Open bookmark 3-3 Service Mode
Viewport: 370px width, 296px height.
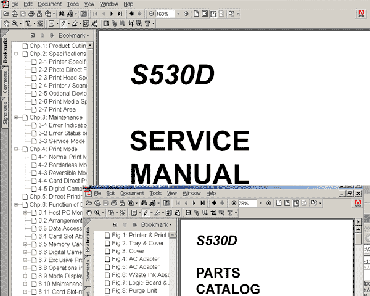(59, 141)
